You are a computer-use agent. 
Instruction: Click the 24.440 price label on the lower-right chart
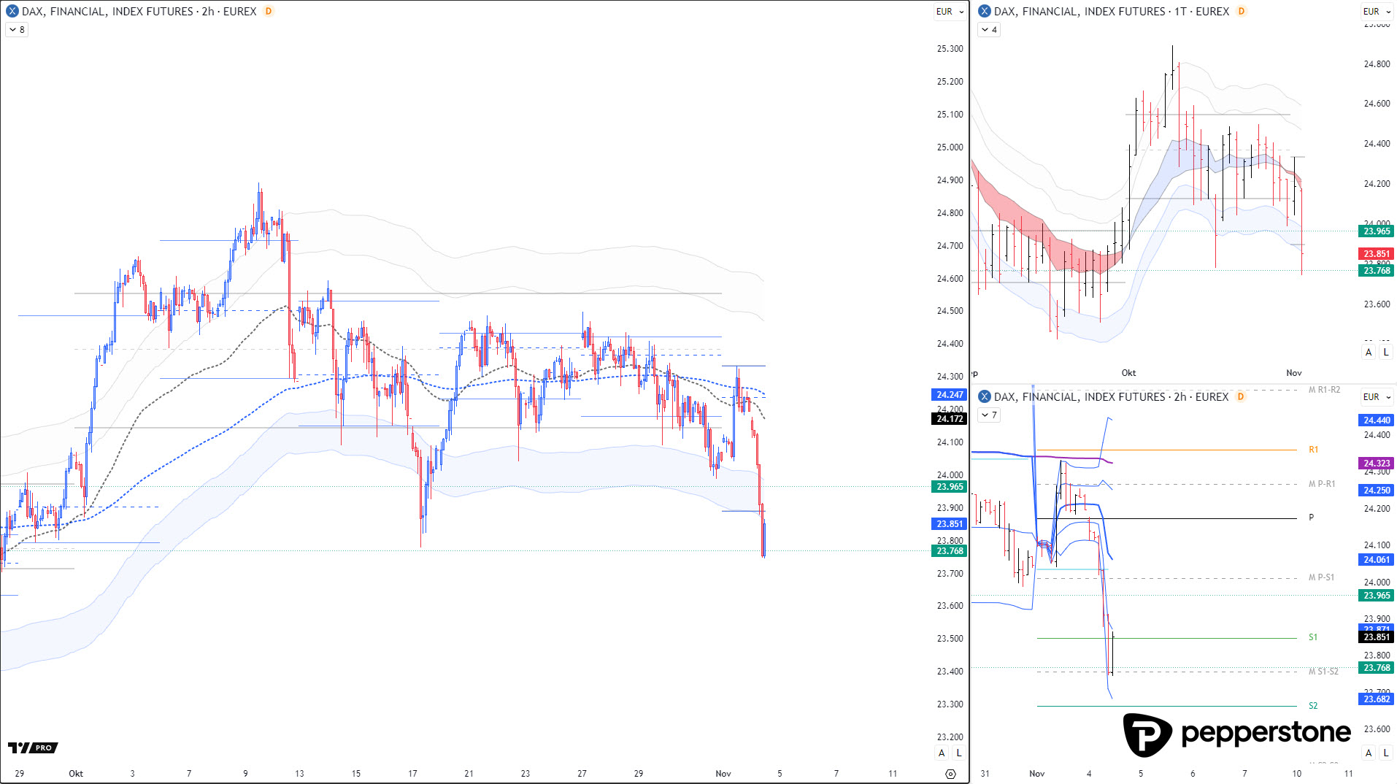1377,420
